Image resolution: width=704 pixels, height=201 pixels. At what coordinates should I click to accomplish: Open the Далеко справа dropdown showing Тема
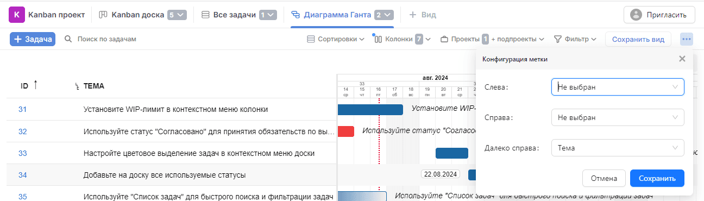coord(618,148)
